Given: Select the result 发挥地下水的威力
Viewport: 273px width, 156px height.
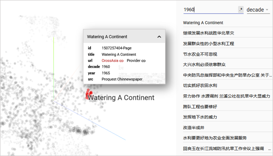Looking at the screenshot, I should click(x=200, y=117).
